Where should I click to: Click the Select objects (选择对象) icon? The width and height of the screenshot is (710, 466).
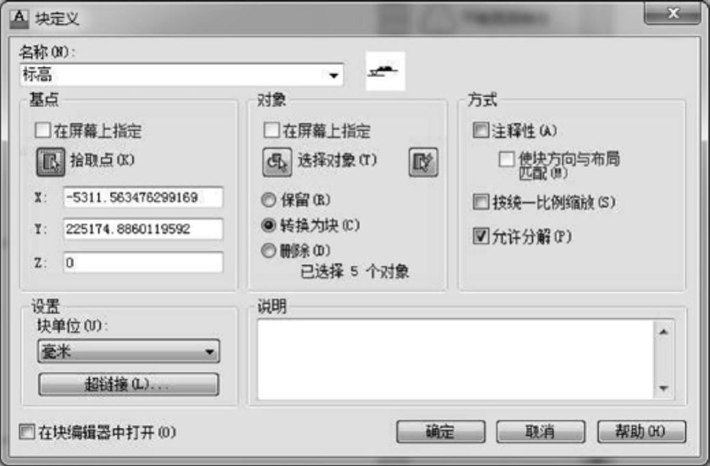pyautogui.click(x=277, y=161)
